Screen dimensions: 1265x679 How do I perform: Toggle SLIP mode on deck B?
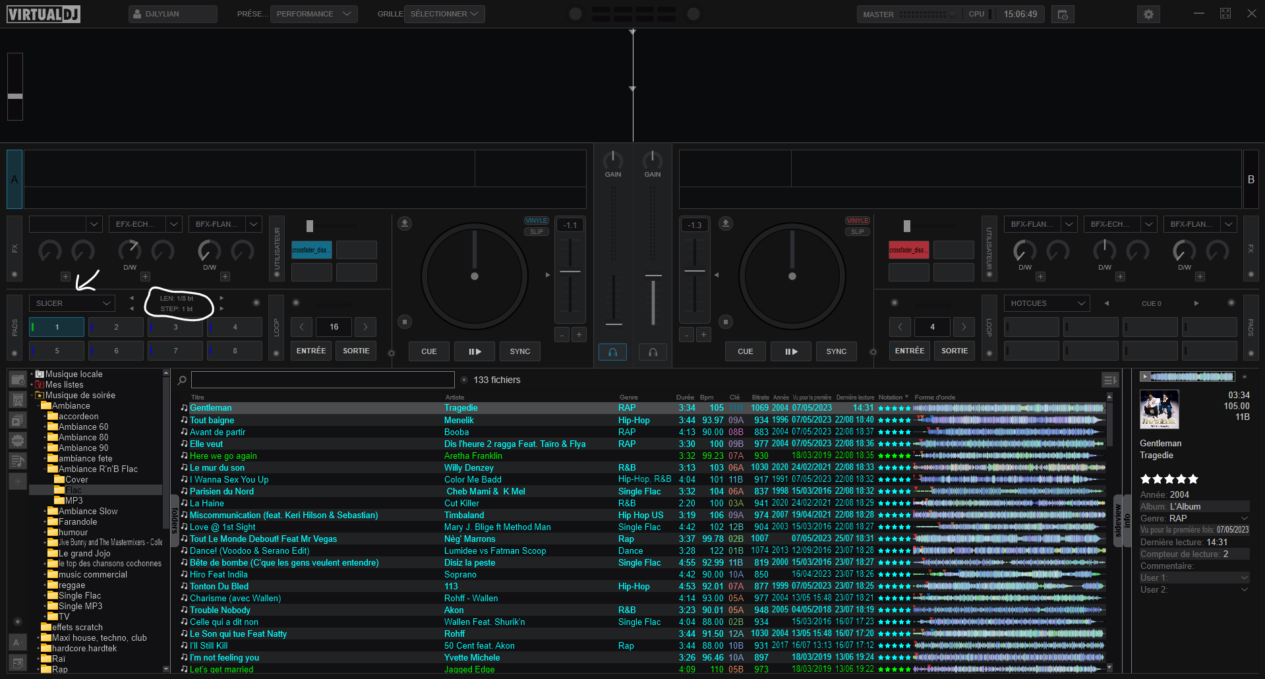(858, 232)
